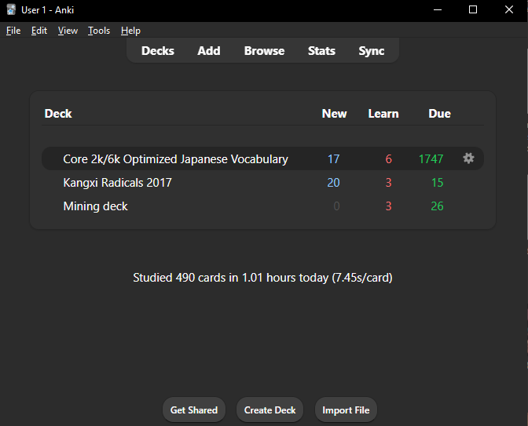The height and width of the screenshot is (426, 528).
Task: Click new count 17 for Core 2k/6k
Action: click(334, 159)
